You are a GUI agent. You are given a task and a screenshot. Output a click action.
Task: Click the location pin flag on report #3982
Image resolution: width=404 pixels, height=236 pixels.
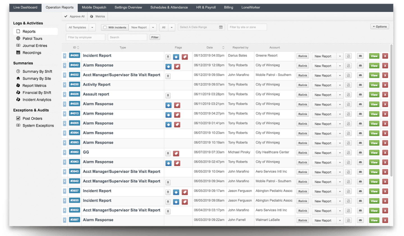coord(168,154)
